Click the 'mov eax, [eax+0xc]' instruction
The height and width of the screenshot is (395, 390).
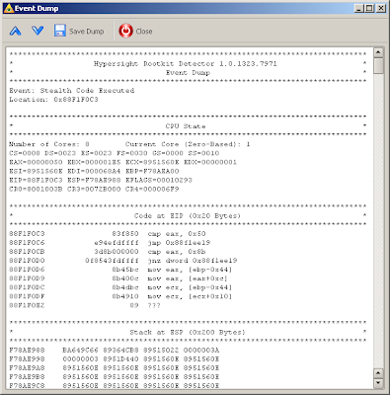click(188, 278)
